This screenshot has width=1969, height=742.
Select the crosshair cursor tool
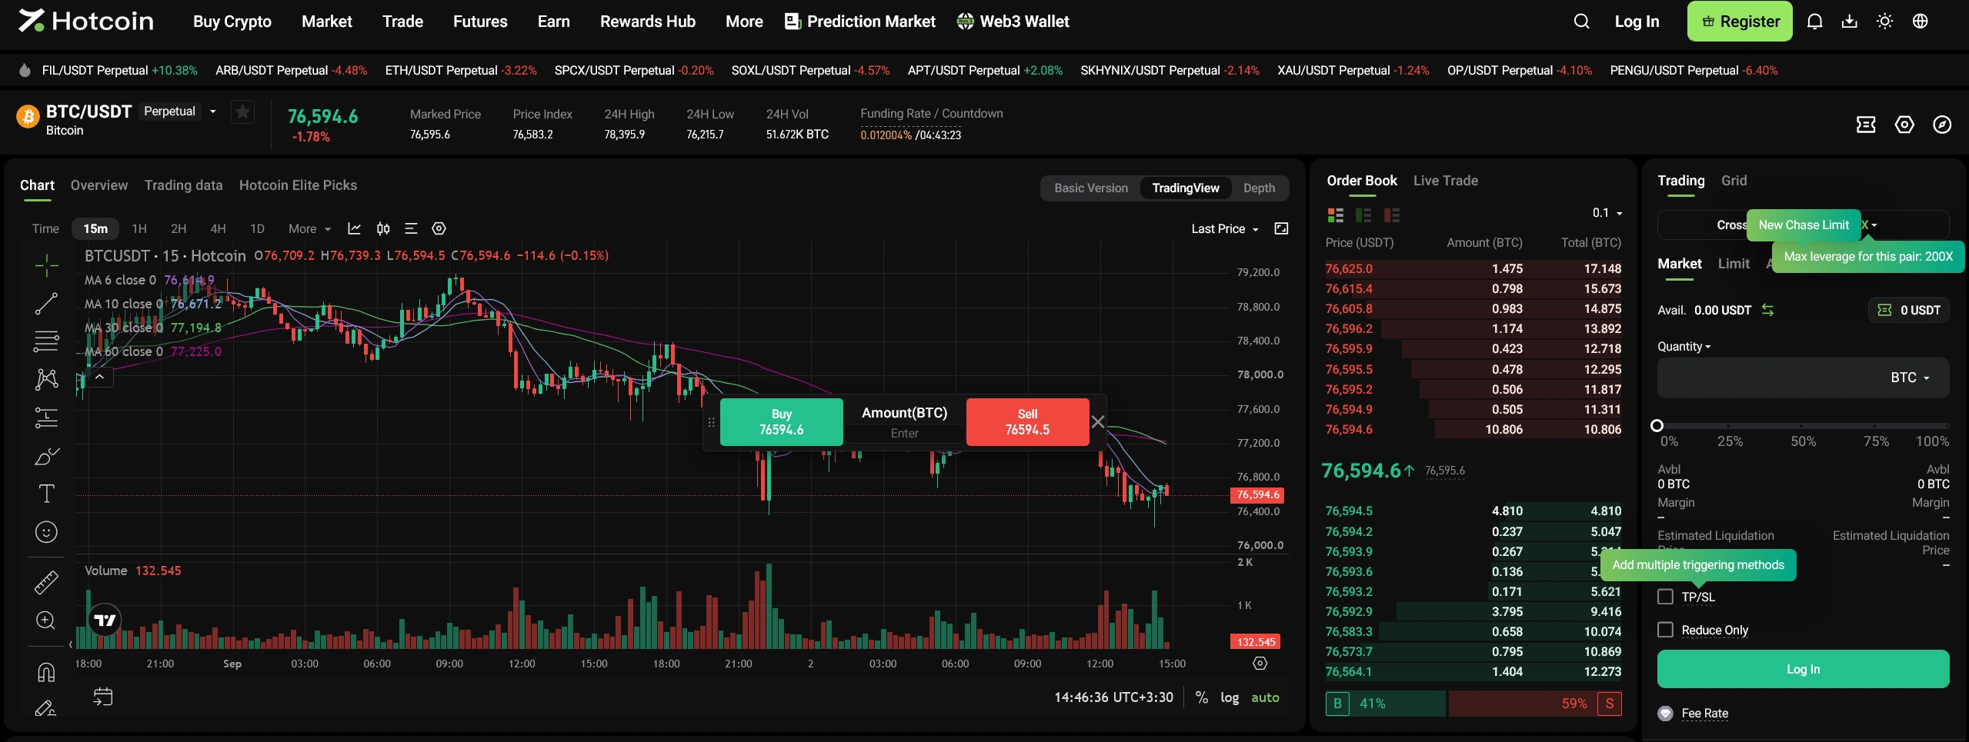(x=46, y=265)
